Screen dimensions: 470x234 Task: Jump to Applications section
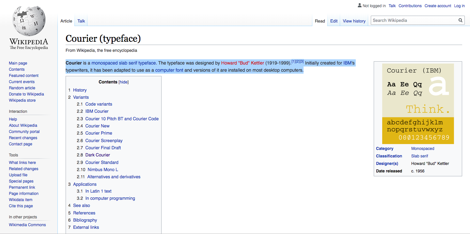tap(85, 184)
